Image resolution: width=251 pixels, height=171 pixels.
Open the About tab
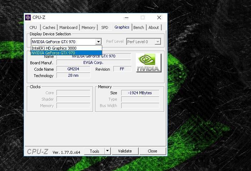point(154,27)
